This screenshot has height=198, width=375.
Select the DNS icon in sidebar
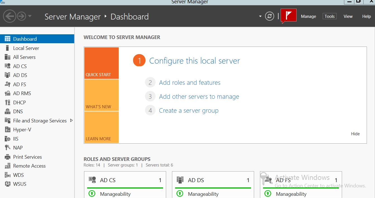click(8, 112)
